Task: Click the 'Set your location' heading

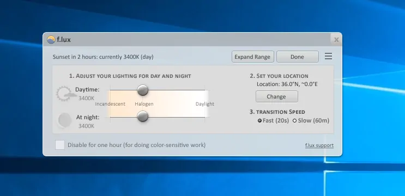Action: pos(279,76)
